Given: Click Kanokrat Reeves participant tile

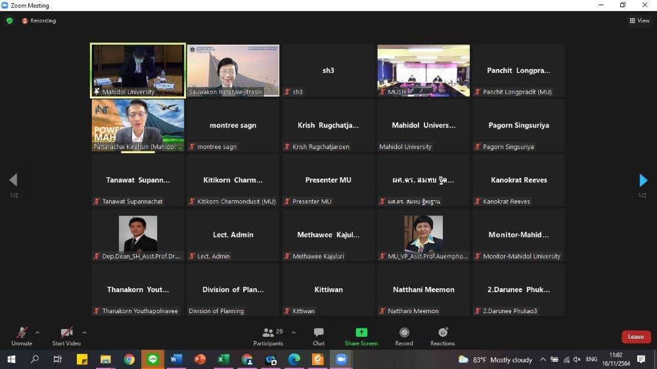Looking at the screenshot, I should 519,180.
